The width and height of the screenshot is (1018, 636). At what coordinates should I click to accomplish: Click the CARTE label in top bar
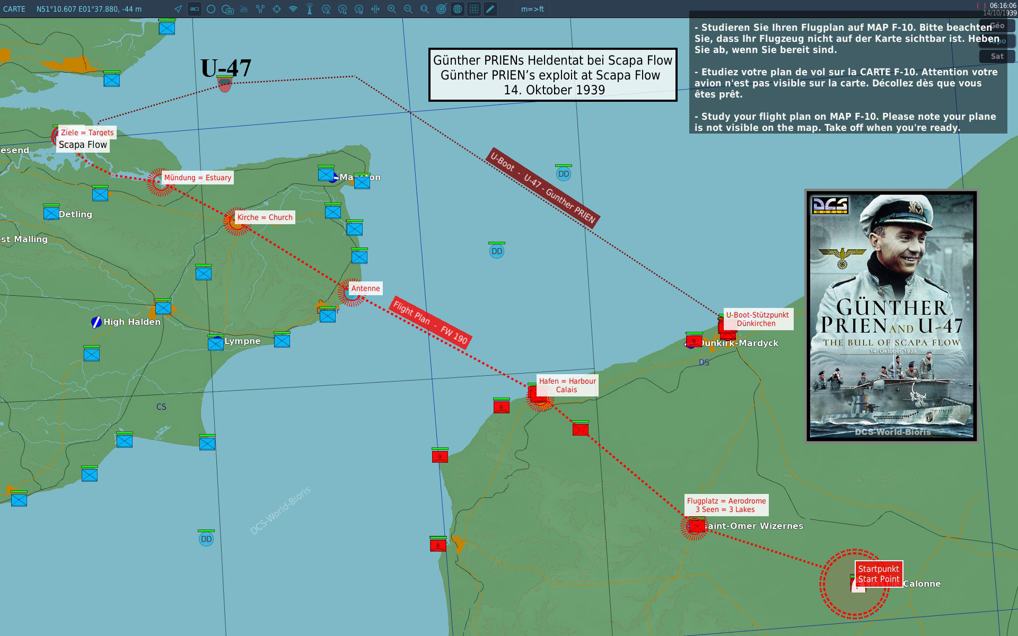coord(14,9)
